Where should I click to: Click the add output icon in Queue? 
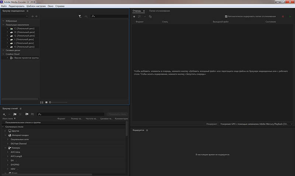139,17
